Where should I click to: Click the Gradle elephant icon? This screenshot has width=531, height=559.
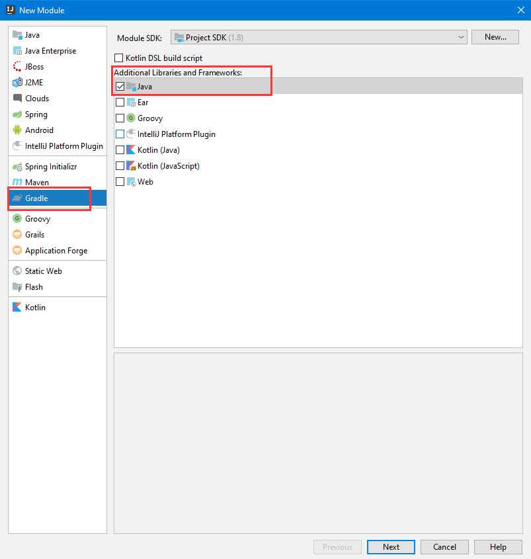[17, 198]
